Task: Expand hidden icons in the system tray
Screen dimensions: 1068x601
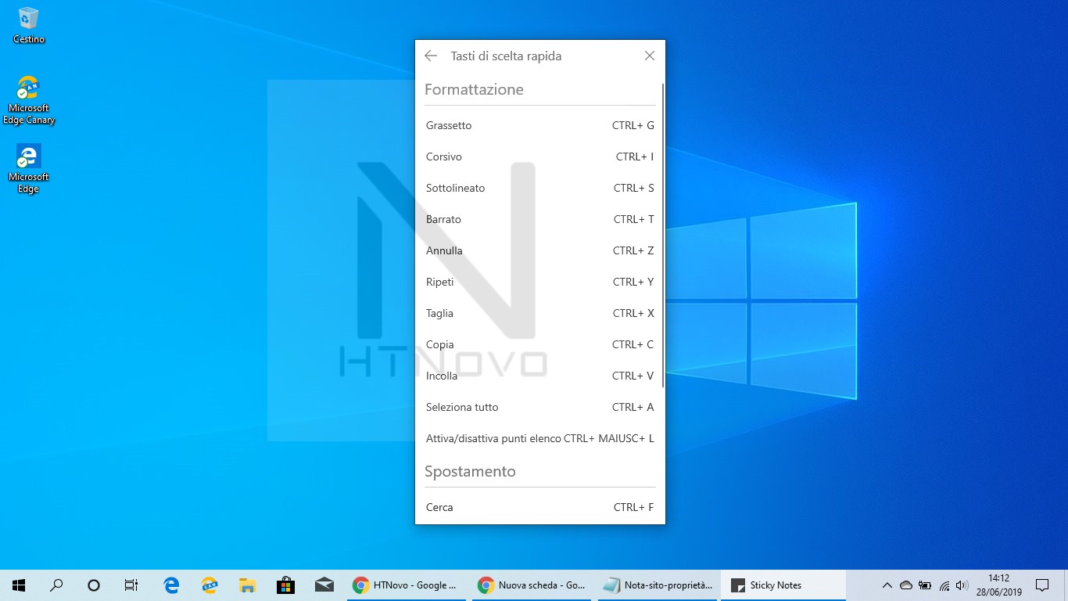Action: point(887,585)
